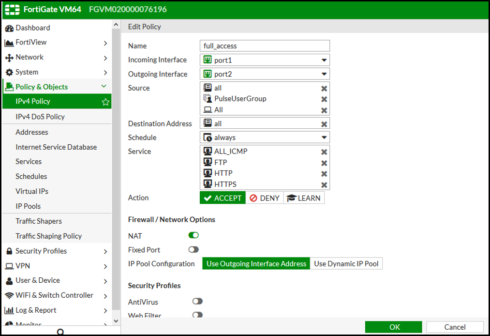The image size is (490, 336).
Task: Click the port1 interface icon
Action: [208, 60]
